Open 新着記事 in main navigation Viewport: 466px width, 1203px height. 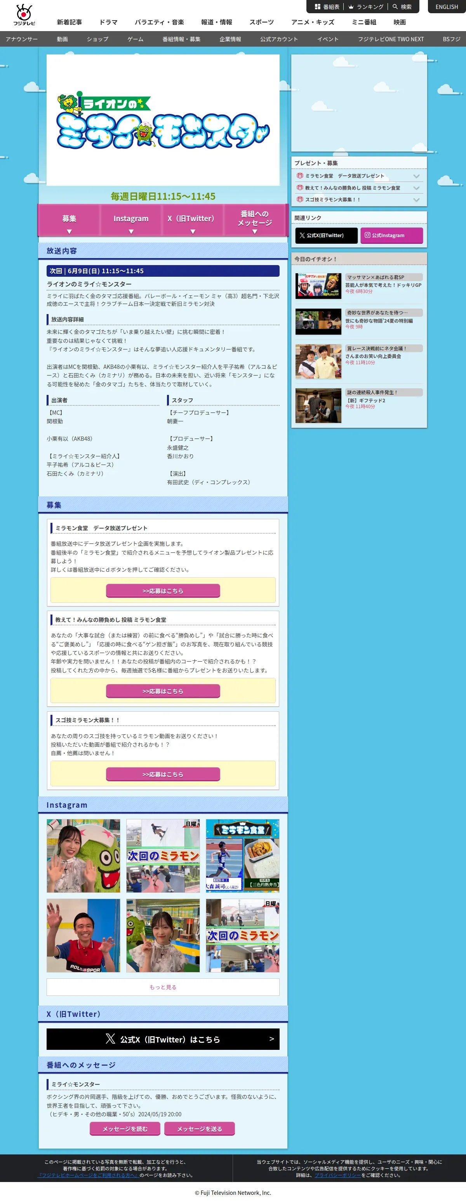(x=70, y=22)
